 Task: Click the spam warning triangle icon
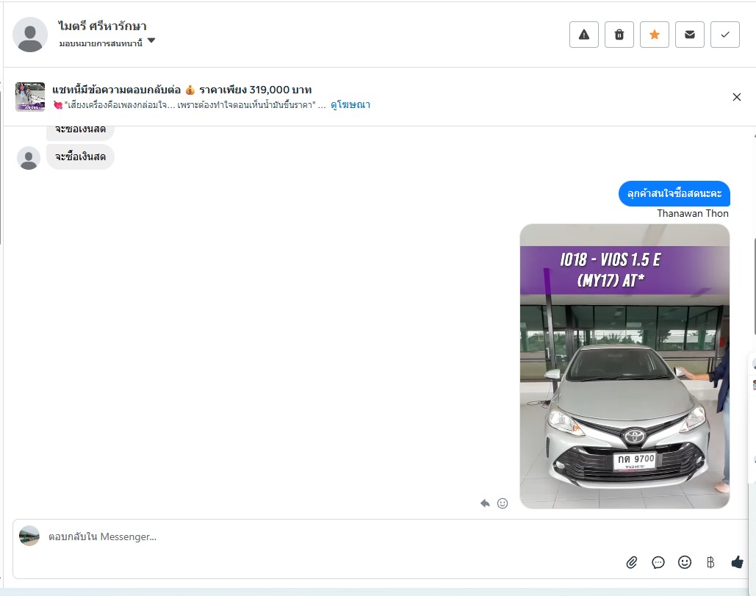584,35
